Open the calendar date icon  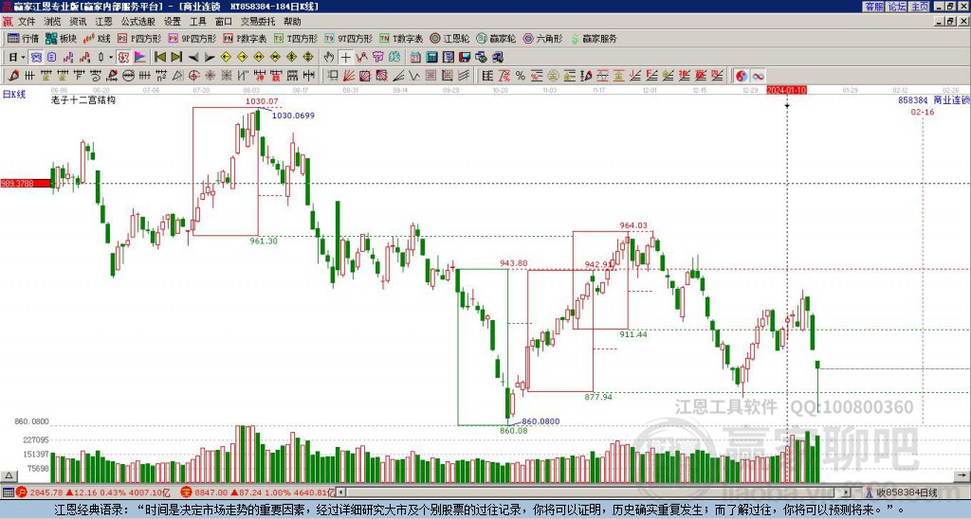(415, 57)
